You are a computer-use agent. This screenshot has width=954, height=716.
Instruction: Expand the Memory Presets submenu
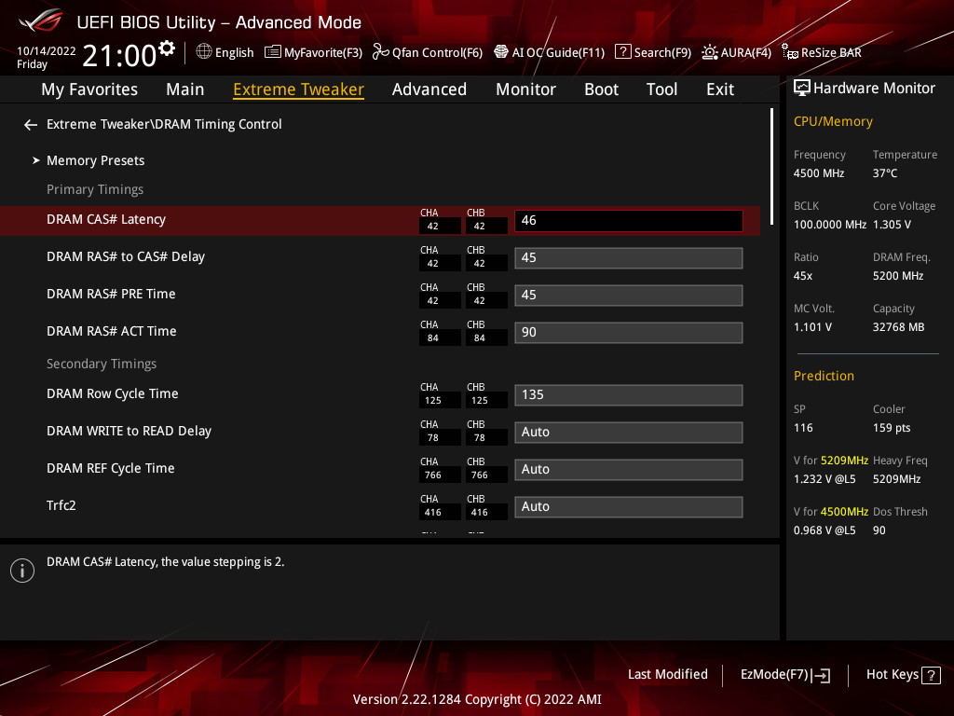tap(95, 160)
